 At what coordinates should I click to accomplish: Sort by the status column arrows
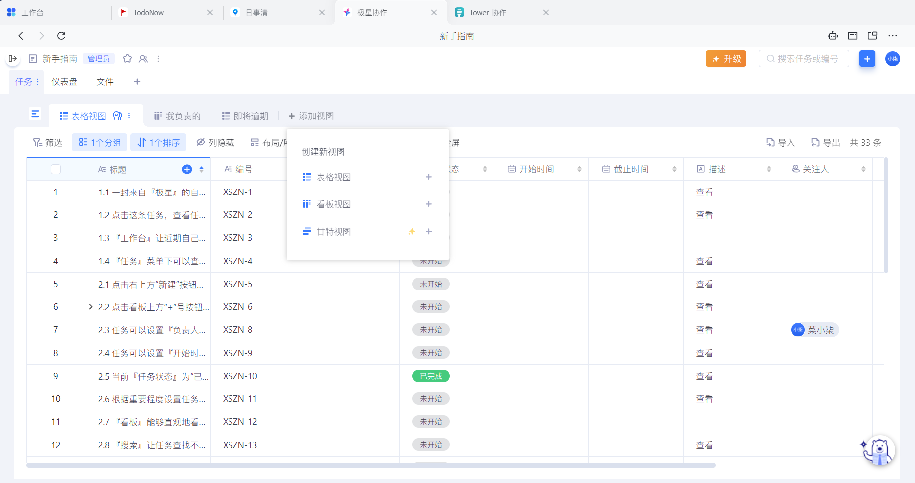(485, 169)
